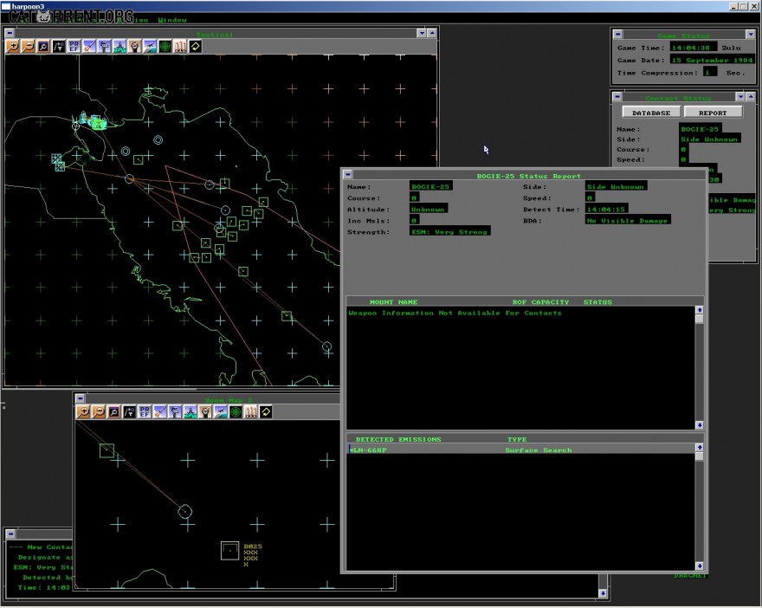Click Detected Emissions scrollbar up arrow
Image resolution: width=762 pixels, height=608 pixels.
click(700, 447)
